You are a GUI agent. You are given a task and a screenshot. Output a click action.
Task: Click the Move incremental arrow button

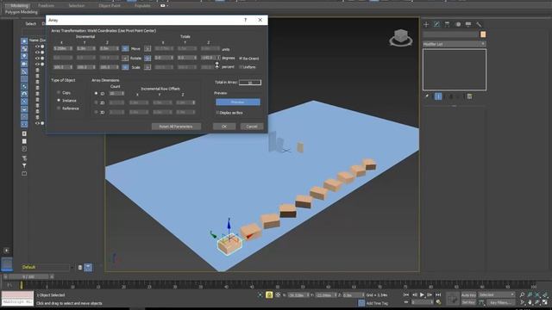click(125, 48)
